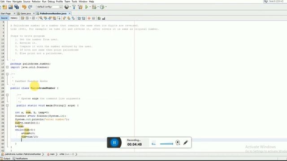Switch to the Start Page tab

coord(6,13)
